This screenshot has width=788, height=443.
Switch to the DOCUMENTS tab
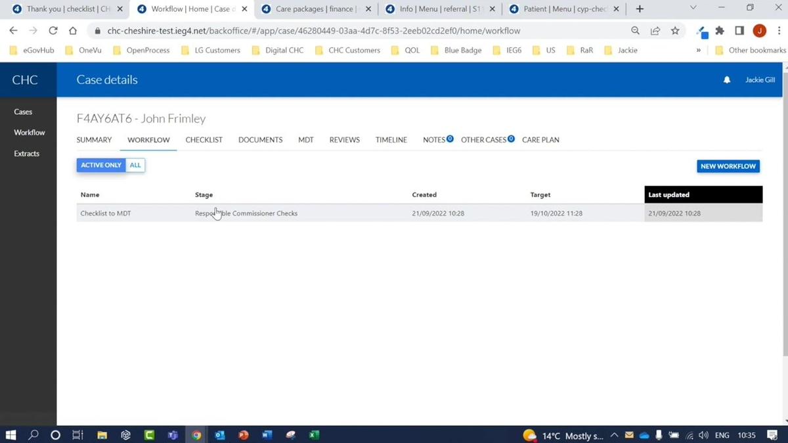point(260,139)
